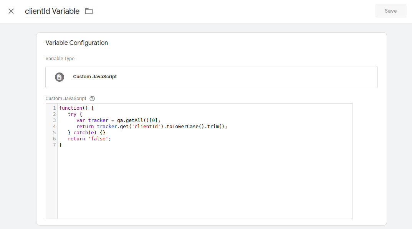
Task: Click line number 1 in the gutter
Action: (55, 108)
